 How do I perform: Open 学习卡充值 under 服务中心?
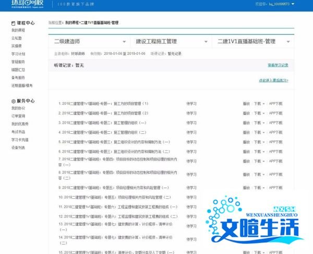[20, 139]
